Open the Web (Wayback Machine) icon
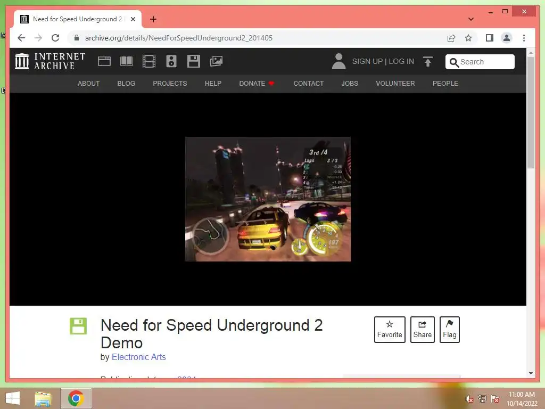The height and width of the screenshot is (409, 545). pos(104,61)
